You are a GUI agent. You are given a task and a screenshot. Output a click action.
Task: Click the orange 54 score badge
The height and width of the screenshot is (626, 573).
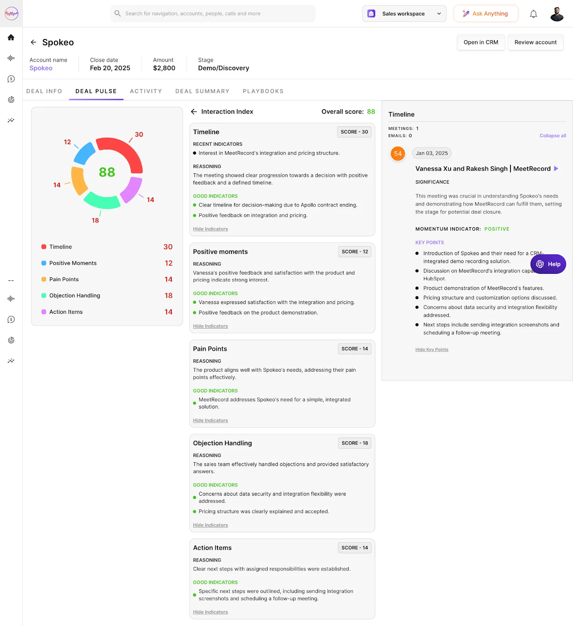pyautogui.click(x=398, y=153)
